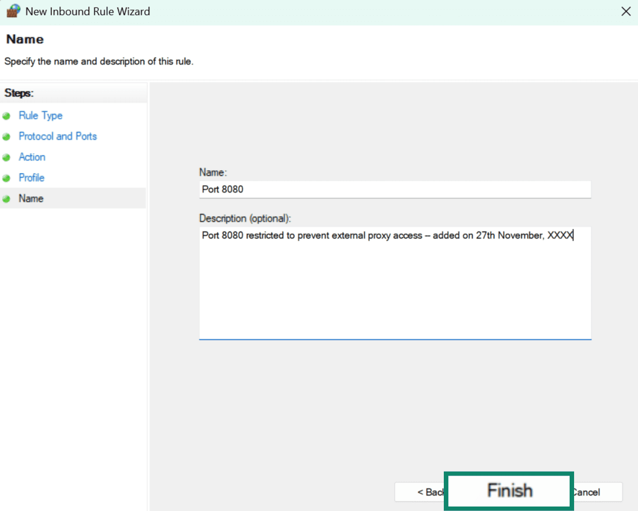Click the 'Name:' label above the text field
Viewport: 638px width, 511px height.
(x=213, y=173)
